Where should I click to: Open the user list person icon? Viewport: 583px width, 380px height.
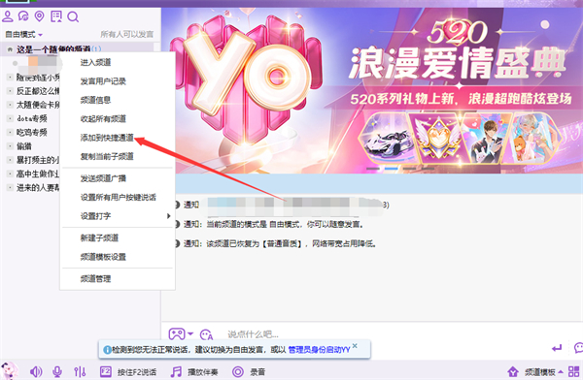click(8, 16)
